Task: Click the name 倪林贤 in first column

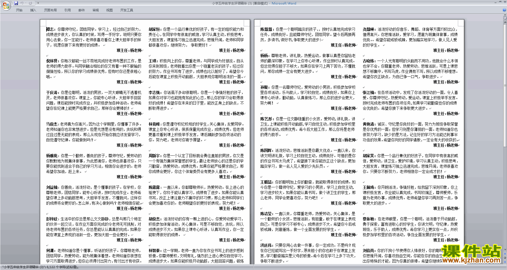Action: pos(52,61)
